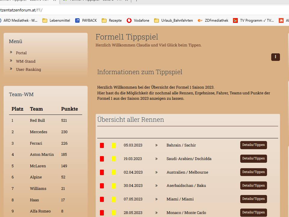Click Details/Tippen for Bahrain / Sachir
Image resolution: width=289 pixels, height=217 pixels.
(253, 145)
